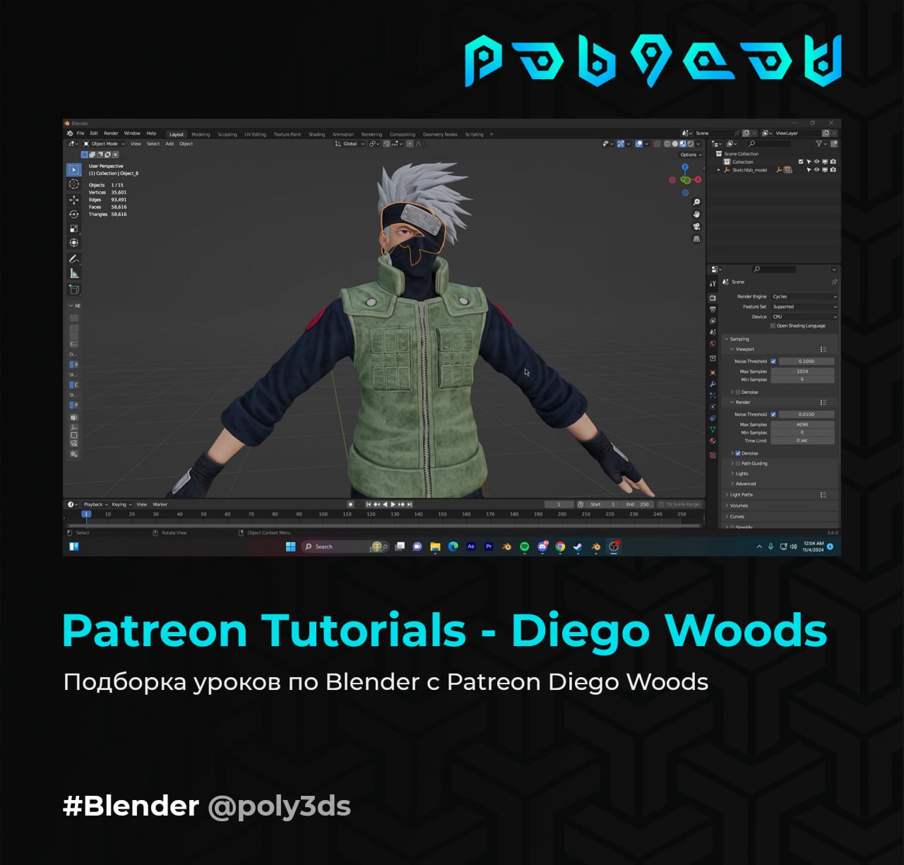Screen dimensions: 904x865
Task: Open the View Layer properties tab icon
Action: (713, 321)
